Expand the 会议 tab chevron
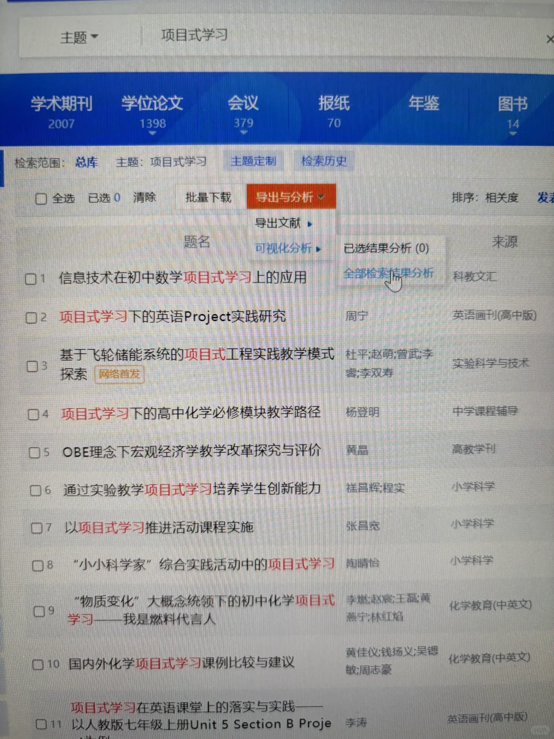554x739 pixels. click(x=244, y=132)
